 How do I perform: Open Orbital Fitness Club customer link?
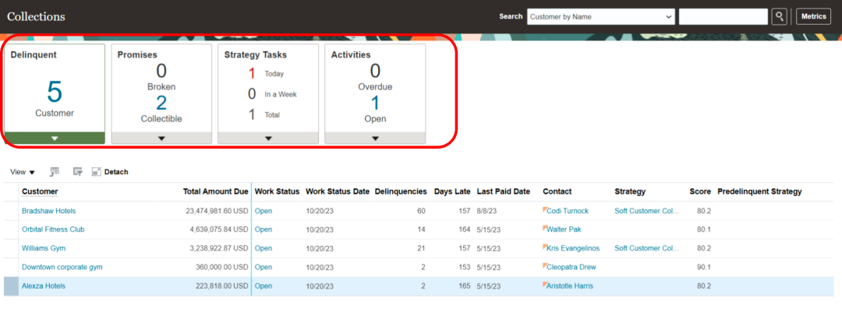(53, 230)
